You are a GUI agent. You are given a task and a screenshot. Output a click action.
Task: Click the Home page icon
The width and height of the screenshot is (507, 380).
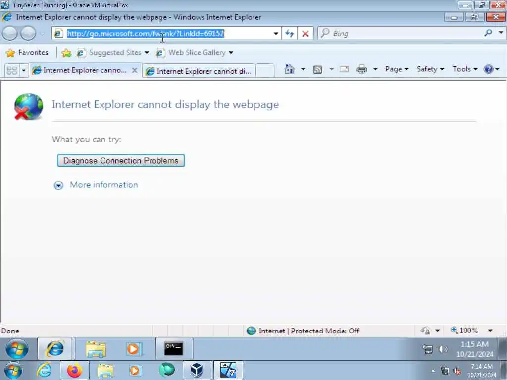coord(289,69)
